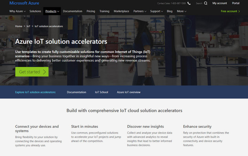Image resolution: width=248 pixels, height=156 pixels.
Task: Go to IoT breadcrumb
Action: [28, 26]
